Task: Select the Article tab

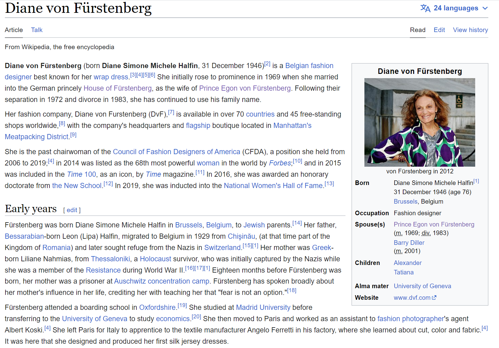Action: pos(14,30)
